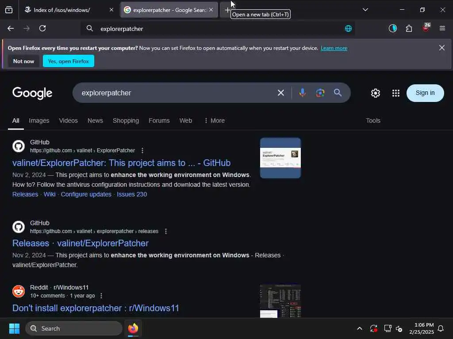Open Don't install explorerpatcher Reddit result
The height and width of the screenshot is (339, 453).
click(96, 308)
